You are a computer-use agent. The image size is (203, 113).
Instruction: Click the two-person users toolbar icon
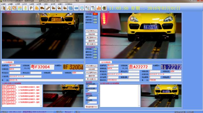tap(20, 8)
